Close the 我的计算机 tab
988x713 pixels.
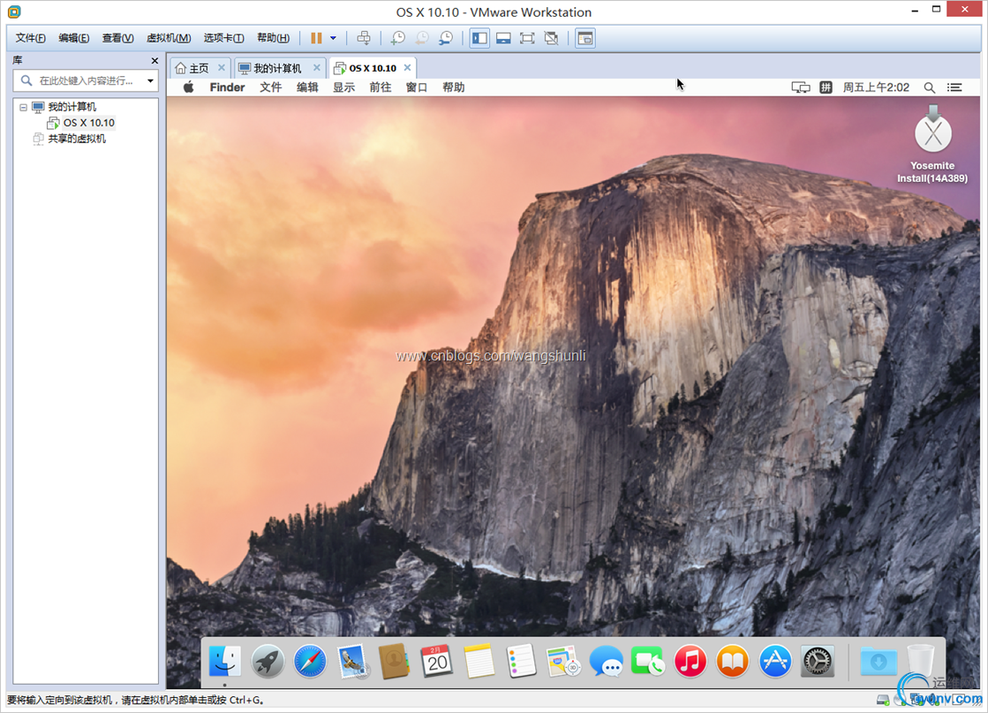[317, 67]
